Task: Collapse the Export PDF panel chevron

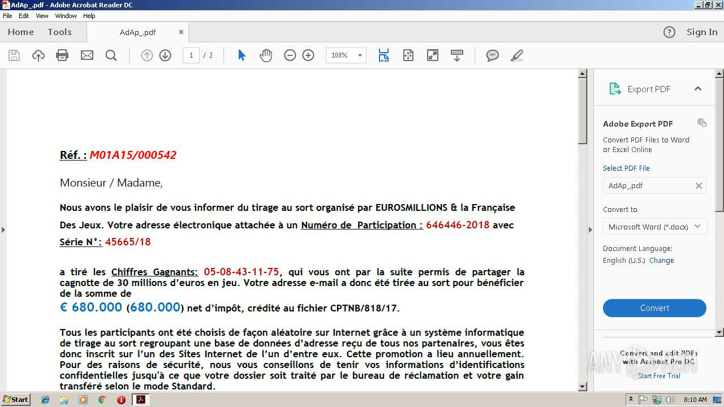Action: tap(698, 89)
